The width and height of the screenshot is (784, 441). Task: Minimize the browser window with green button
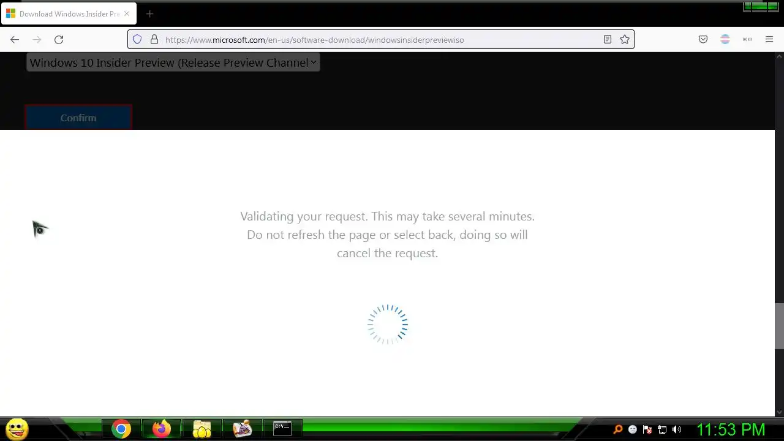coord(748,7)
